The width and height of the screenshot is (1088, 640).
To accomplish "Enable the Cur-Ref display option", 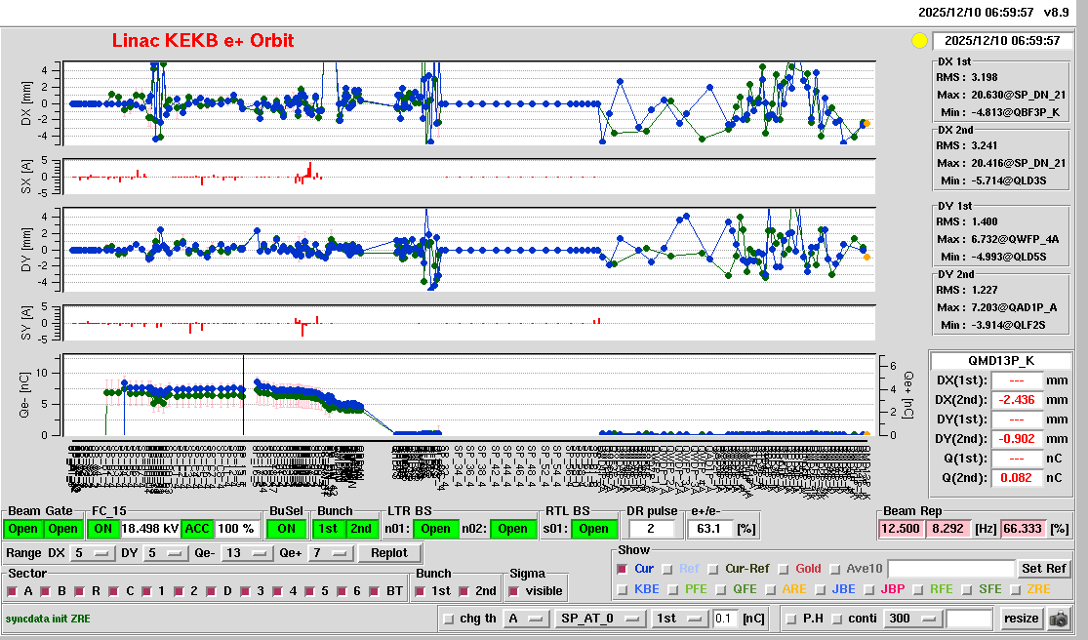I will pos(713,569).
